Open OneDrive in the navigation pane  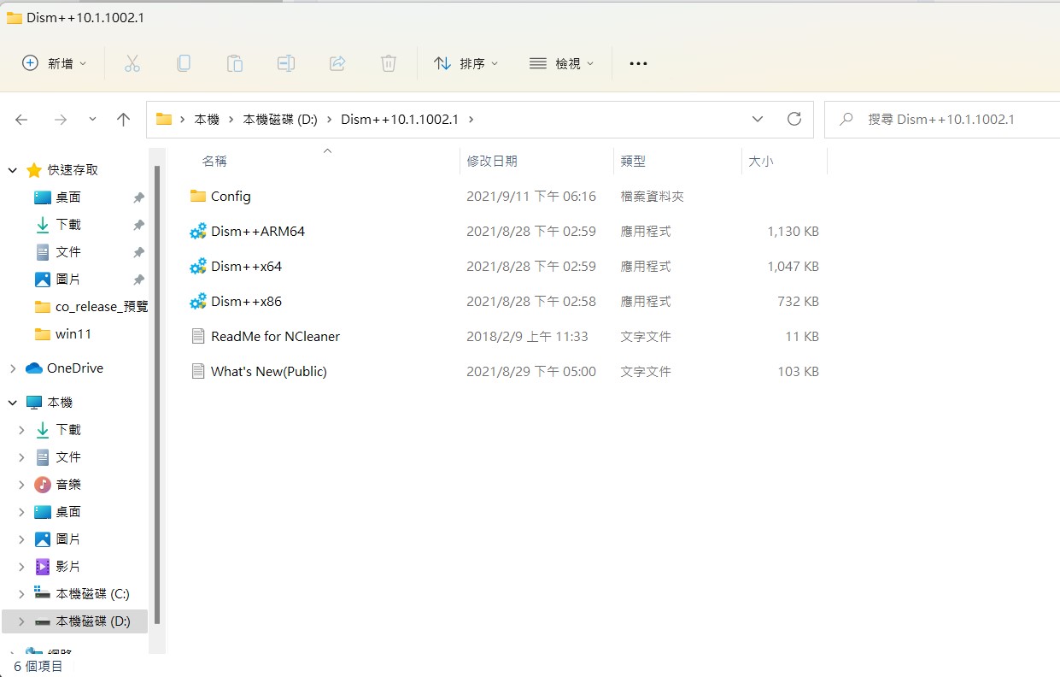(75, 368)
